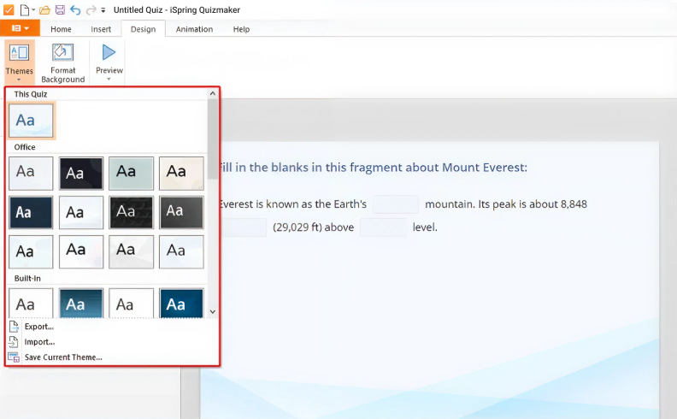
Task: Click the "Built-In" section header
Action: [x=27, y=278]
